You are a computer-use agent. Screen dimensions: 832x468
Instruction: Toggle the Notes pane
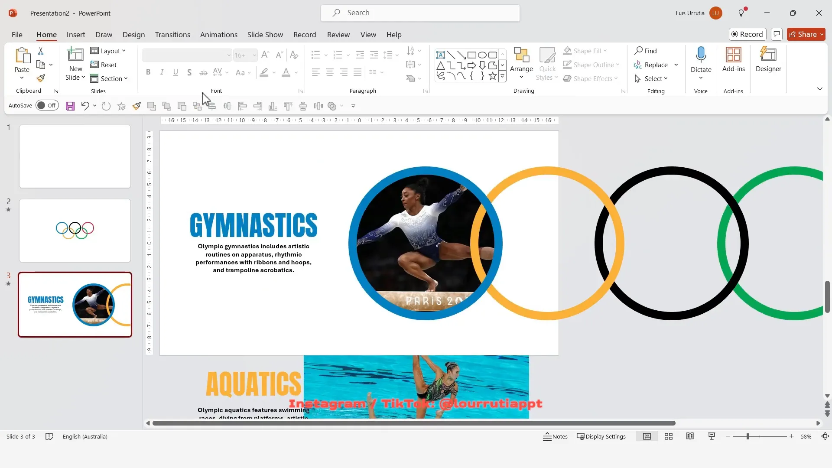[555, 436]
